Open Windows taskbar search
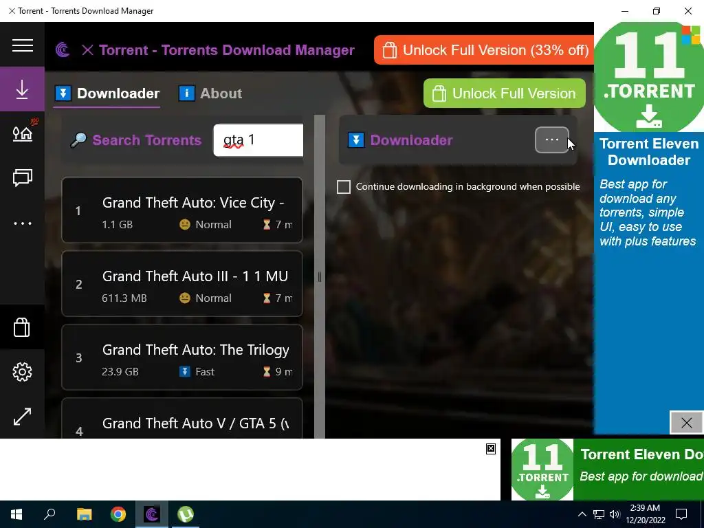 click(x=49, y=514)
